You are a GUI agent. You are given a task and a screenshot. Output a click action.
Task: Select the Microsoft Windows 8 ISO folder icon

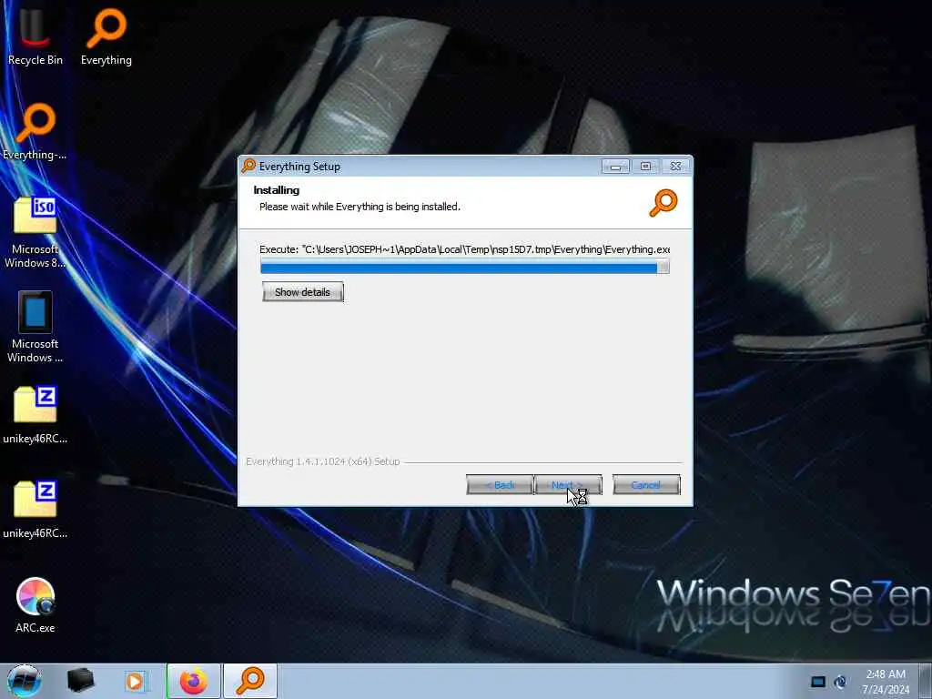coord(35,232)
